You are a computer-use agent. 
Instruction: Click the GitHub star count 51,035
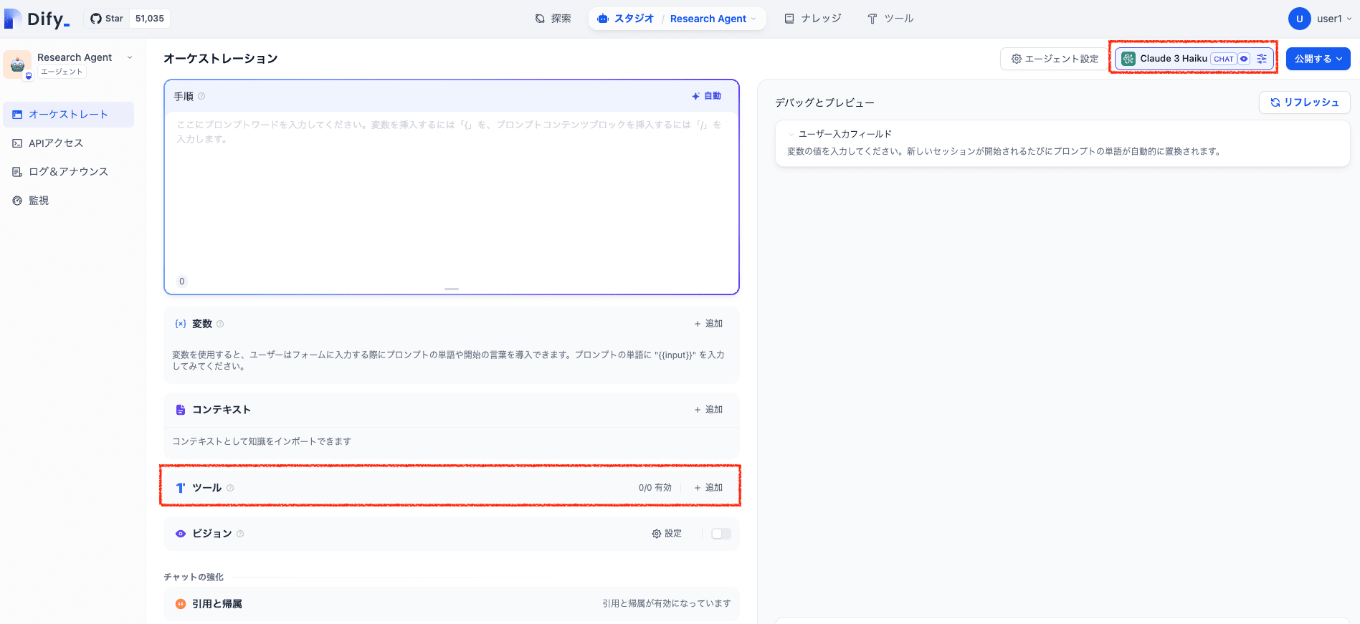click(150, 19)
